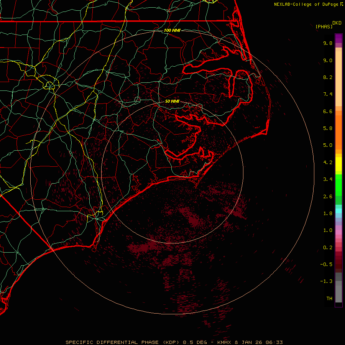The image size is (345, 345).
Task: Click the -0.5 value on the legend
Action: (327, 264)
